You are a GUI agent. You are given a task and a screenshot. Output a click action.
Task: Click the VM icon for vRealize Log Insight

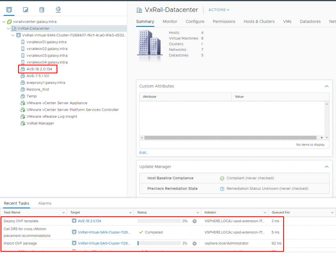click(23, 117)
